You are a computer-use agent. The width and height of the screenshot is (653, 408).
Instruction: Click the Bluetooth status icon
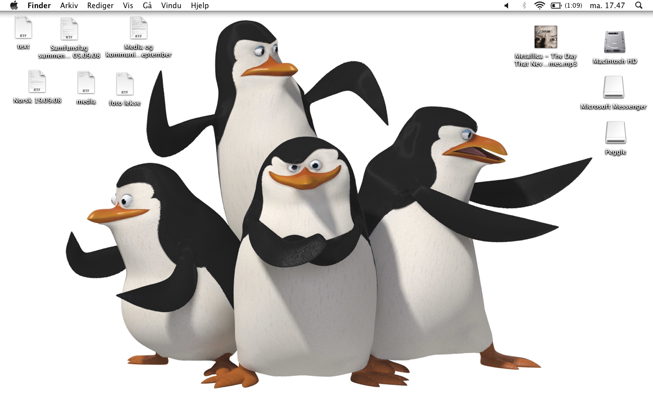(x=524, y=6)
